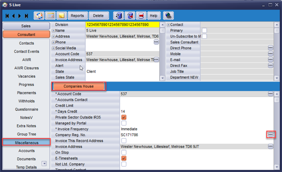Open the AWR section
Image resolution: width=282 pixels, height=172 pixels.
tap(26, 60)
